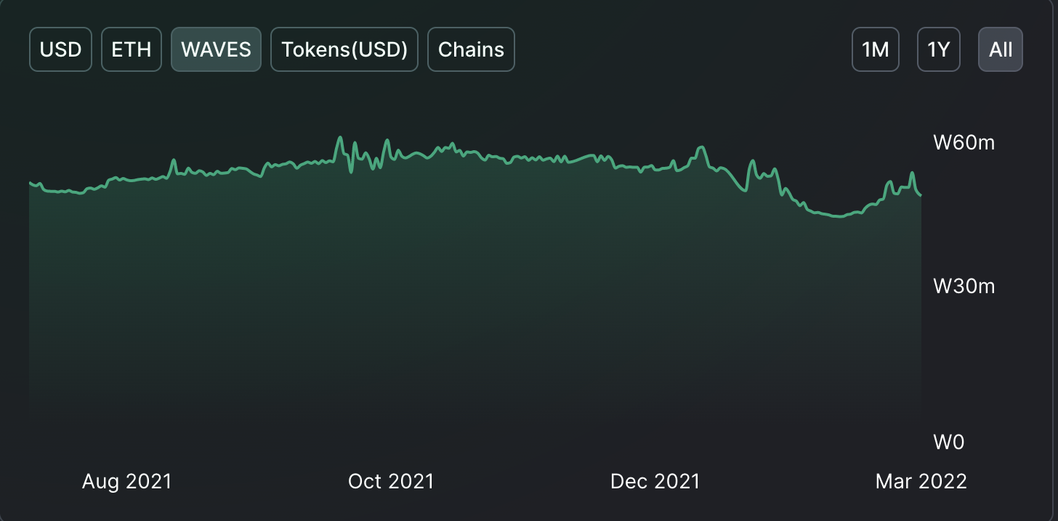Image resolution: width=1058 pixels, height=521 pixels.
Task: Set time range to 1Y
Action: [x=939, y=49]
